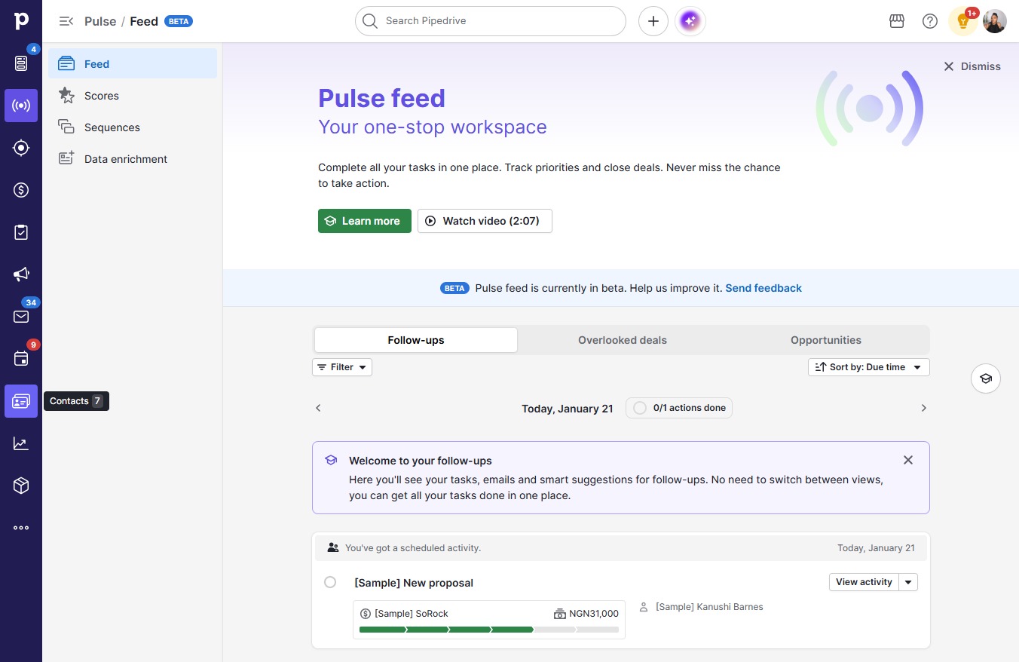Open the Marketplace store icon
1019x662 pixels.
(897, 21)
